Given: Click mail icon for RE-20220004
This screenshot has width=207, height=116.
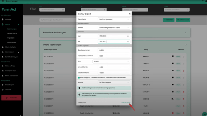Looking at the screenshot, I should click(173, 71).
